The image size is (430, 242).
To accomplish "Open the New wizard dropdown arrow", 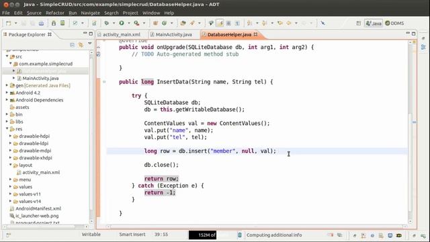I will point(15,24).
